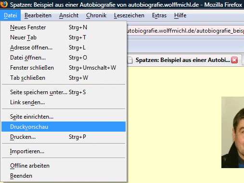Open a new tab via Neuer Tab
The image size is (244, 183).
(x=64, y=37)
